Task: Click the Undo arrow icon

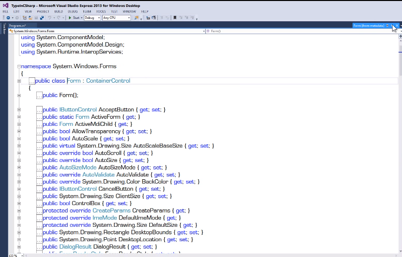Action: click(50, 18)
